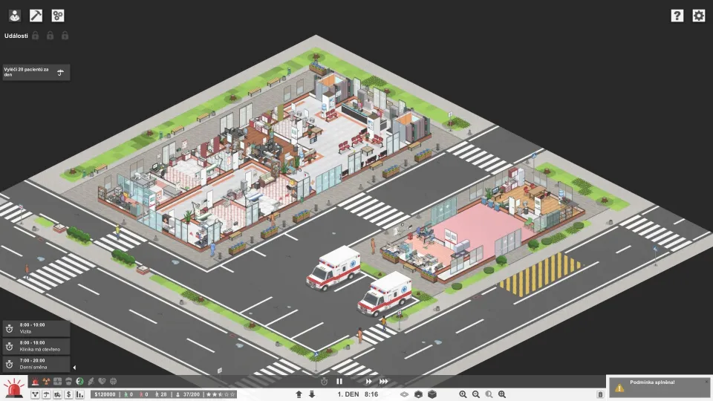713x401 pixels.
Task: Click the red emergency siren button
Action: [x=13, y=388]
